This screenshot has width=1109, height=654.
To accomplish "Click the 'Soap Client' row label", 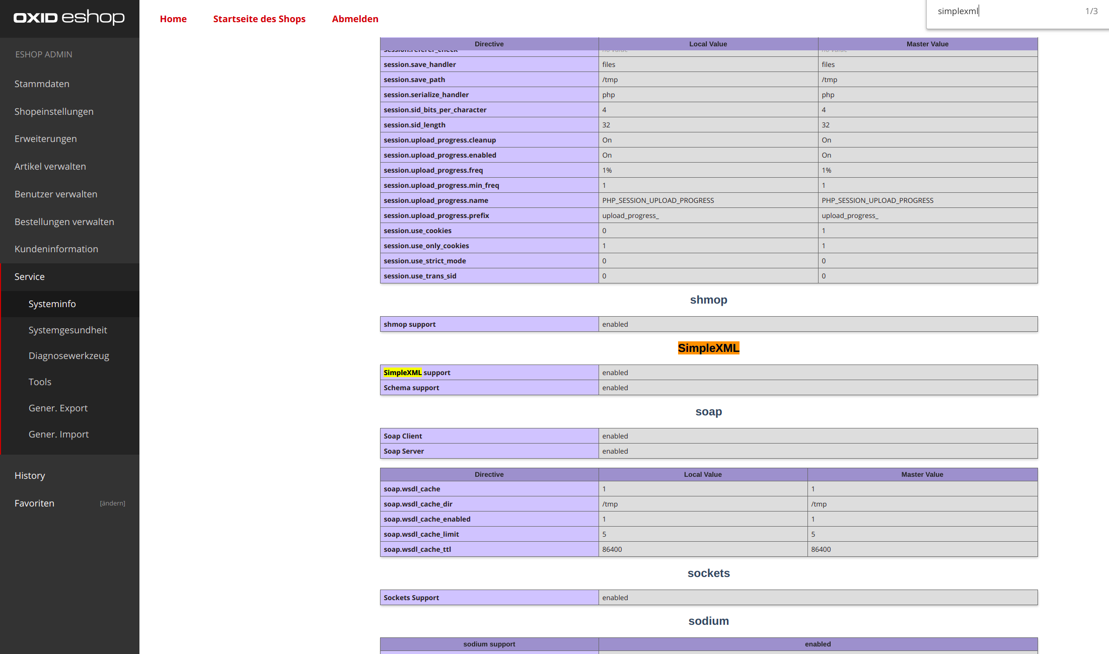I will pyautogui.click(x=403, y=436).
